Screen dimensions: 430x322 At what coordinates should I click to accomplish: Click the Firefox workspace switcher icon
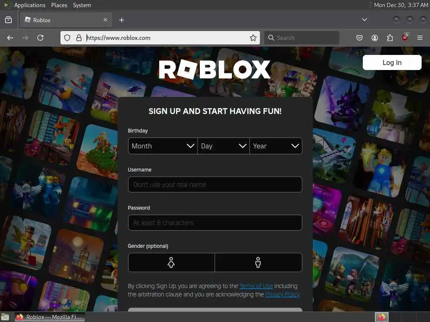[381, 317]
